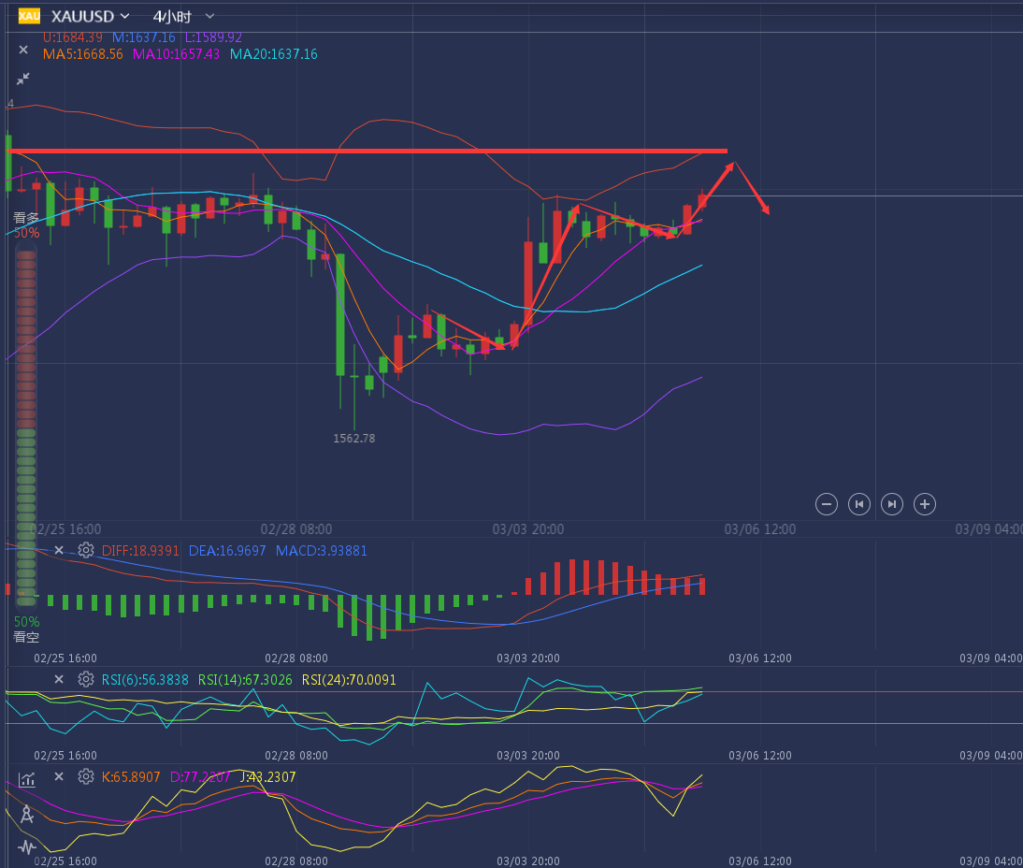Zoom out chart with minus button
Screen dimensions: 1023x868
coord(827,504)
